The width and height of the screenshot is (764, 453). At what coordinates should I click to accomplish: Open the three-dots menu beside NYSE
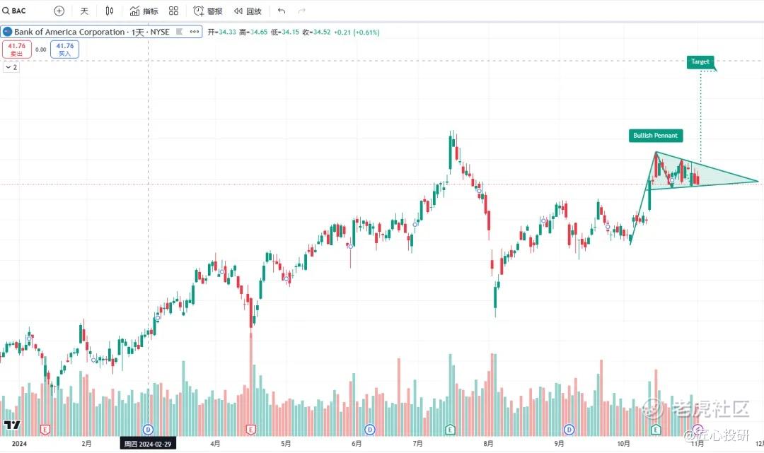195,32
